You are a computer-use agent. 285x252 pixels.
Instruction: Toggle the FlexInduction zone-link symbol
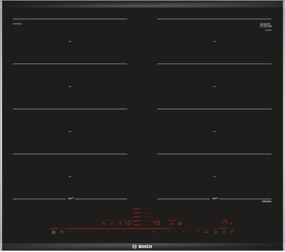(172, 224)
